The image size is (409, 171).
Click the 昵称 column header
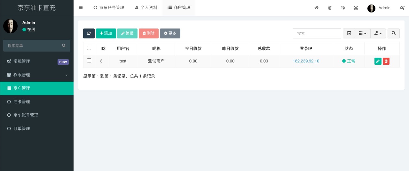(156, 49)
